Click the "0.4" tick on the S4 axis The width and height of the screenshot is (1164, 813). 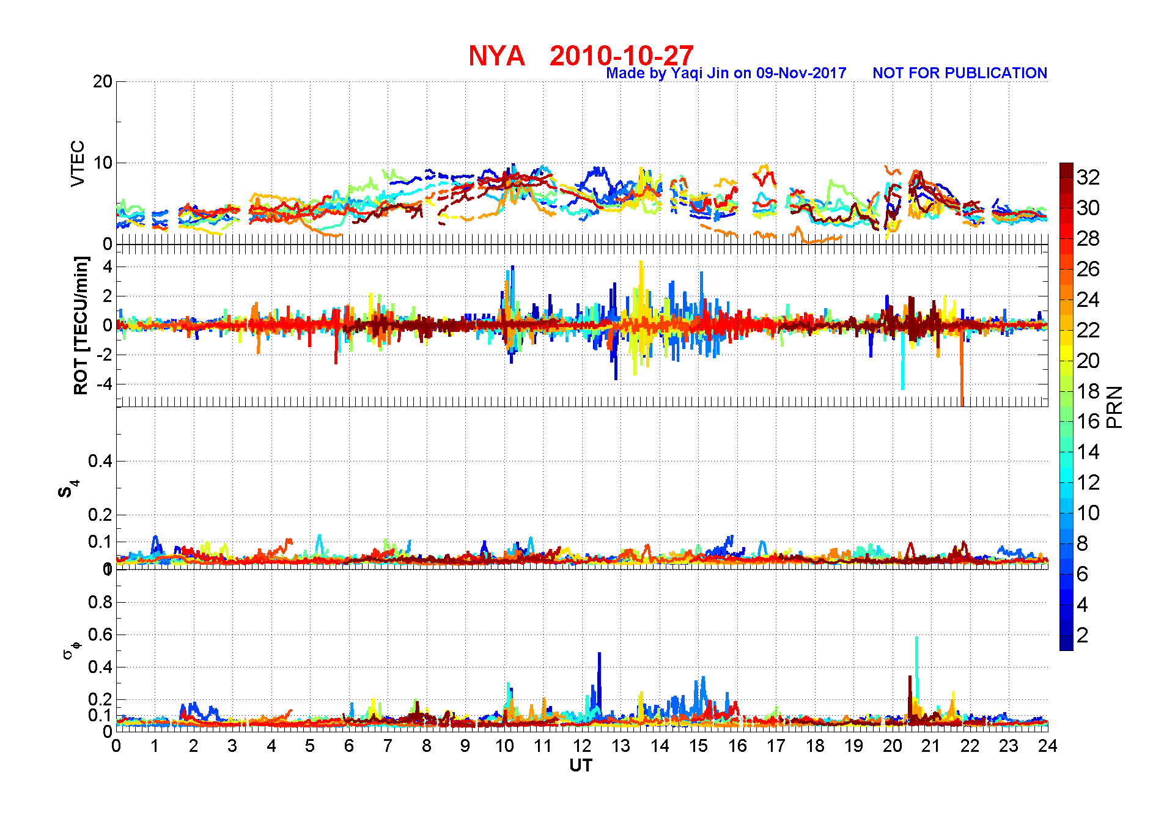100,461
